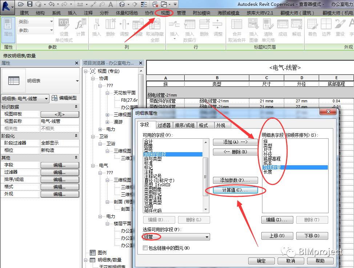
Task: Click the Open folder icon
Action: coord(21,4)
